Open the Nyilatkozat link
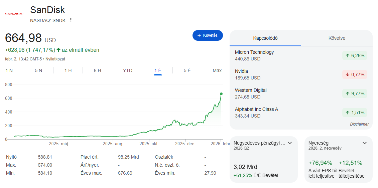Screen dimensions: 378x188 55,59
